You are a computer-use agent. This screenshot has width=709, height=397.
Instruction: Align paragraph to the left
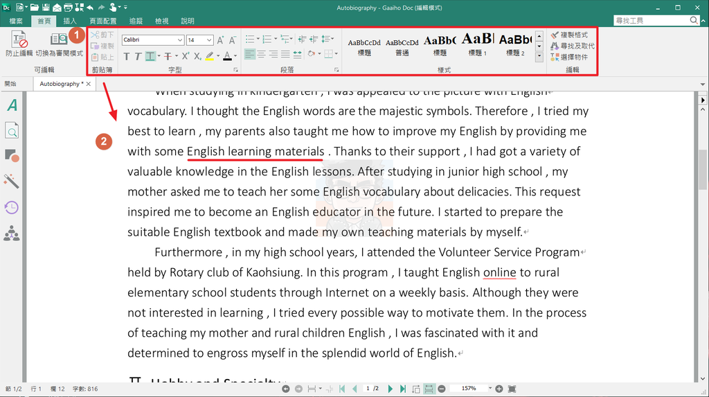click(x=249, y=54)
